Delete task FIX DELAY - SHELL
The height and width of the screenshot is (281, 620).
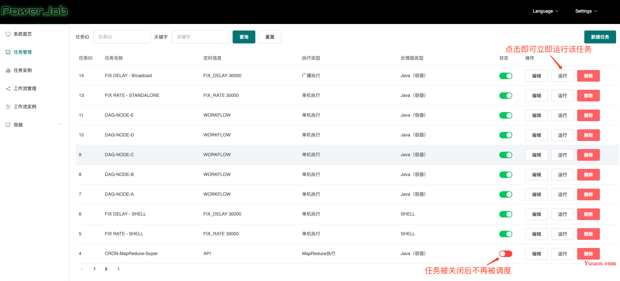click(589, 214)
